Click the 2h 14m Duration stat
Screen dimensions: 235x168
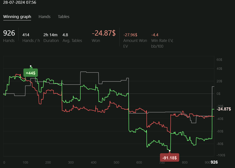[x=51, y=34]
